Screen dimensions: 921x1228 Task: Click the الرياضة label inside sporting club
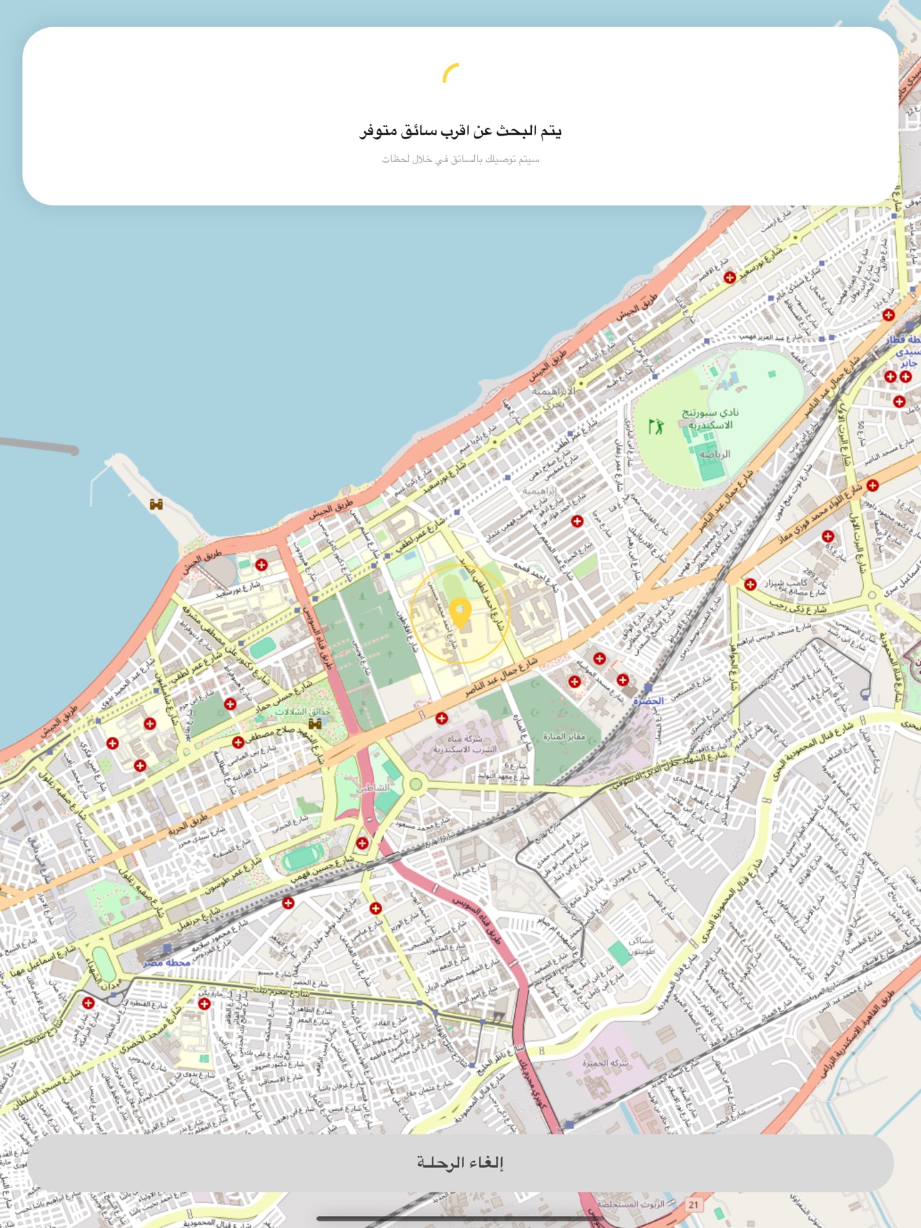[x=715, y=454]
